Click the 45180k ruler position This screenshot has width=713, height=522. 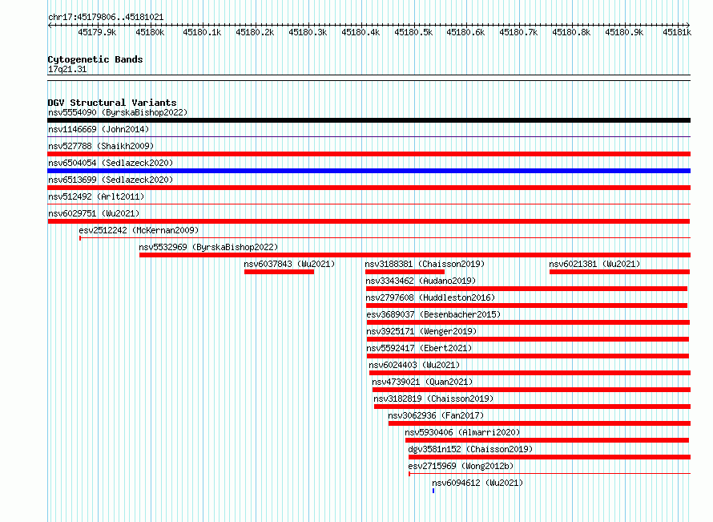(x=150, y=32)
